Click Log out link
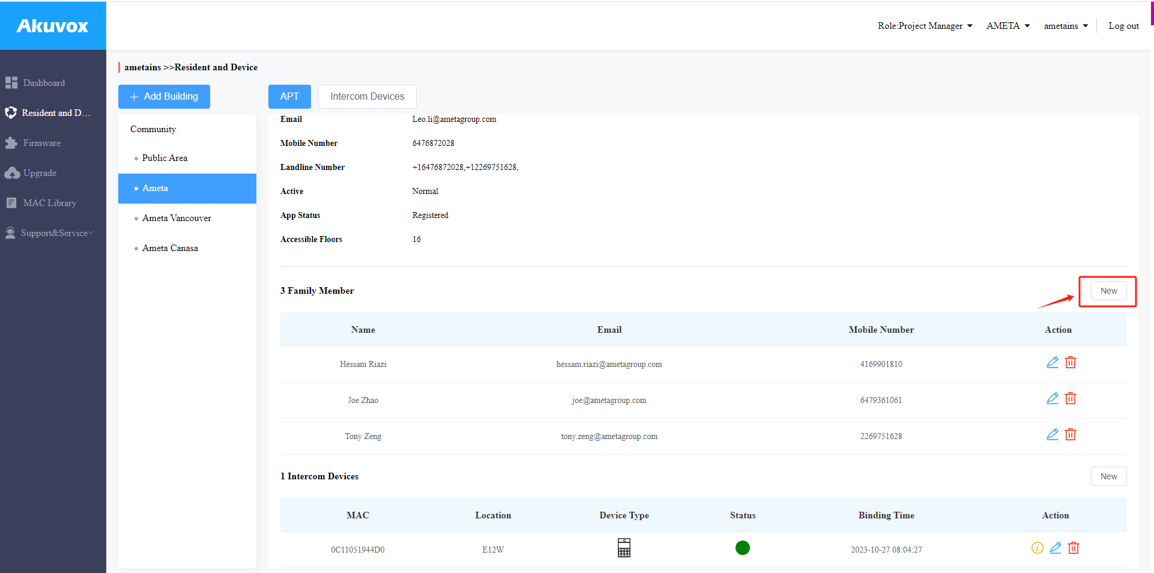This screenshot has height=573, width=1154. pyautogui.click(x=1123, y=26)
